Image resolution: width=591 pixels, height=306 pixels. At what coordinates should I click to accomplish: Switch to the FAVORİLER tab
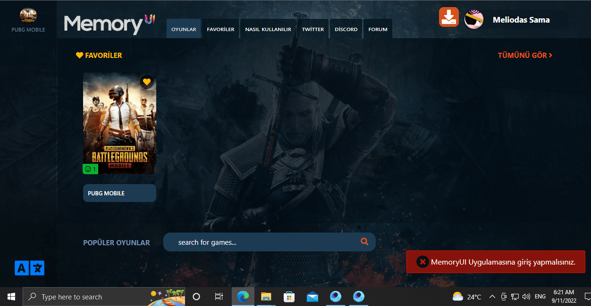point(220,29)
